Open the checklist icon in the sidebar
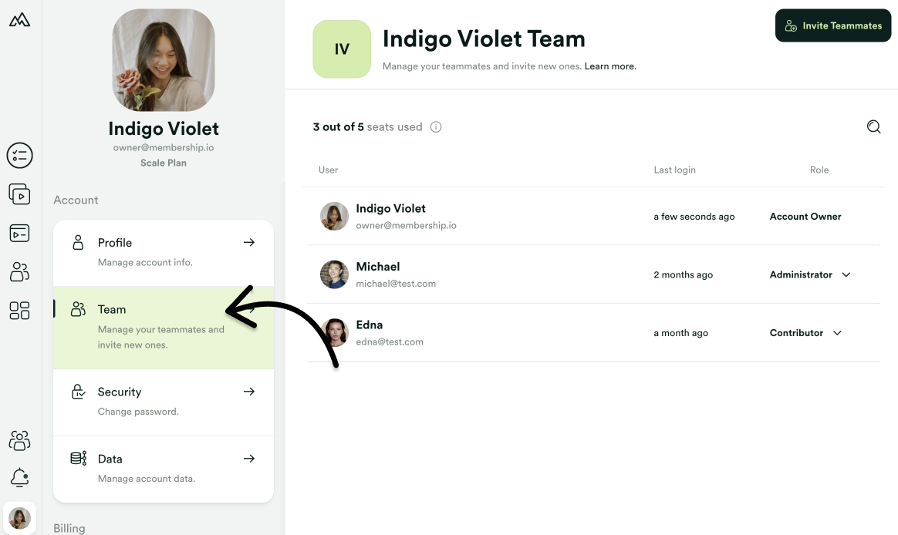 (19, 155)
